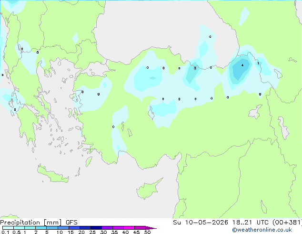
Task: Click the island of Crete on the map
Action: [52, 175]
